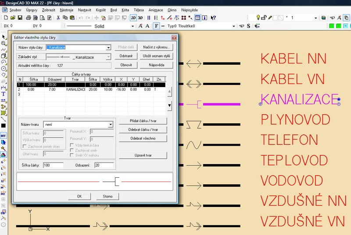Click the light bulb layer icon
The height and width of the screenshot is (235, 351).
(258, 18)
